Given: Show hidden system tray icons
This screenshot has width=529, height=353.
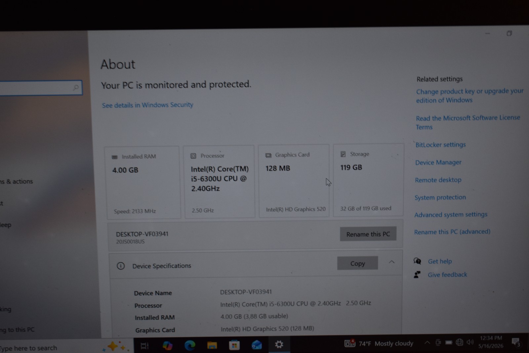Looking at the screenshot, I should 427,343.
